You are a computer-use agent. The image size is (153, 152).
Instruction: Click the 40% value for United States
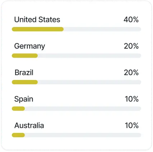coord(131,19)
